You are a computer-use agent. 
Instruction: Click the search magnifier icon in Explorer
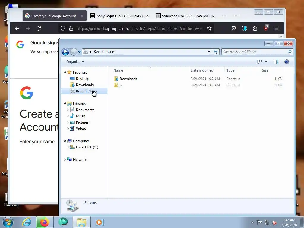(289, 52)
